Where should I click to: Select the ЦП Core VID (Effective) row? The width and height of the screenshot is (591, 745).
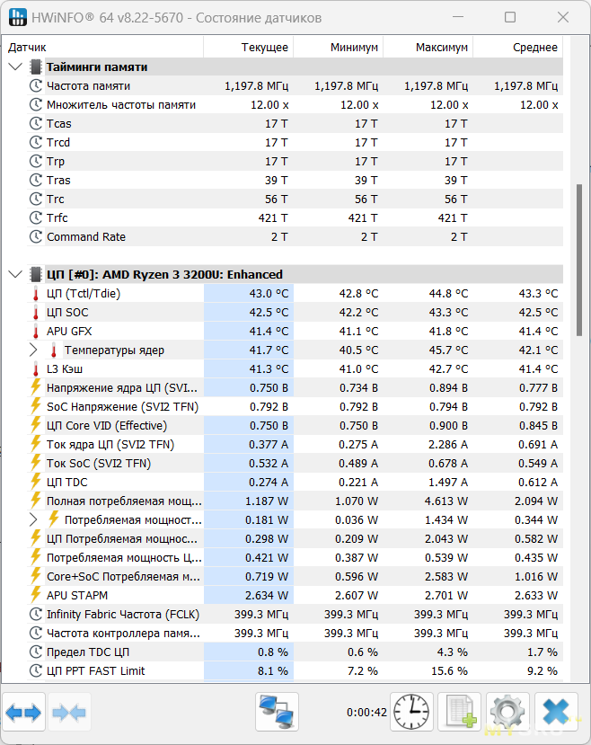point(295,425)
